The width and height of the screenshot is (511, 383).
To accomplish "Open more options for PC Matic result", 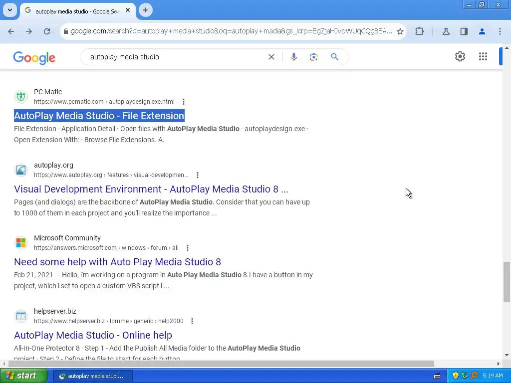I will point(184,102).
